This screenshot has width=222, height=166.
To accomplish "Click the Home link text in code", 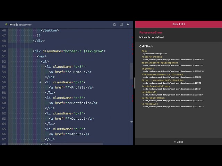I will click(x=77, y=72).
